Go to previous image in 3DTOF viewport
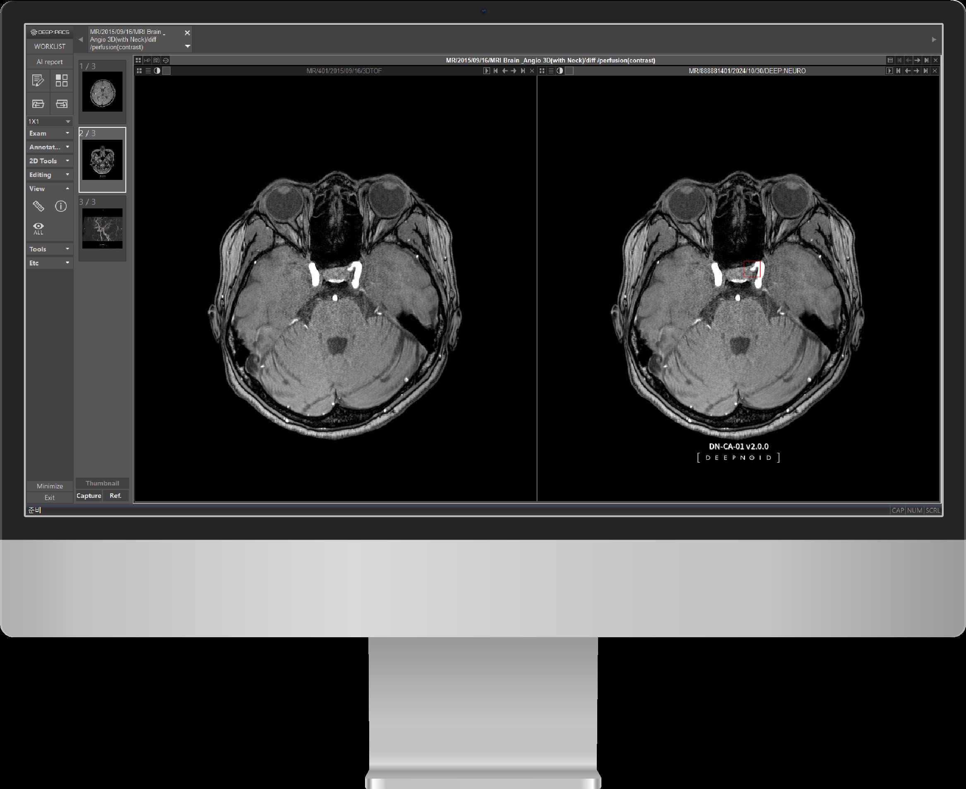 click(x=505, y=71)
